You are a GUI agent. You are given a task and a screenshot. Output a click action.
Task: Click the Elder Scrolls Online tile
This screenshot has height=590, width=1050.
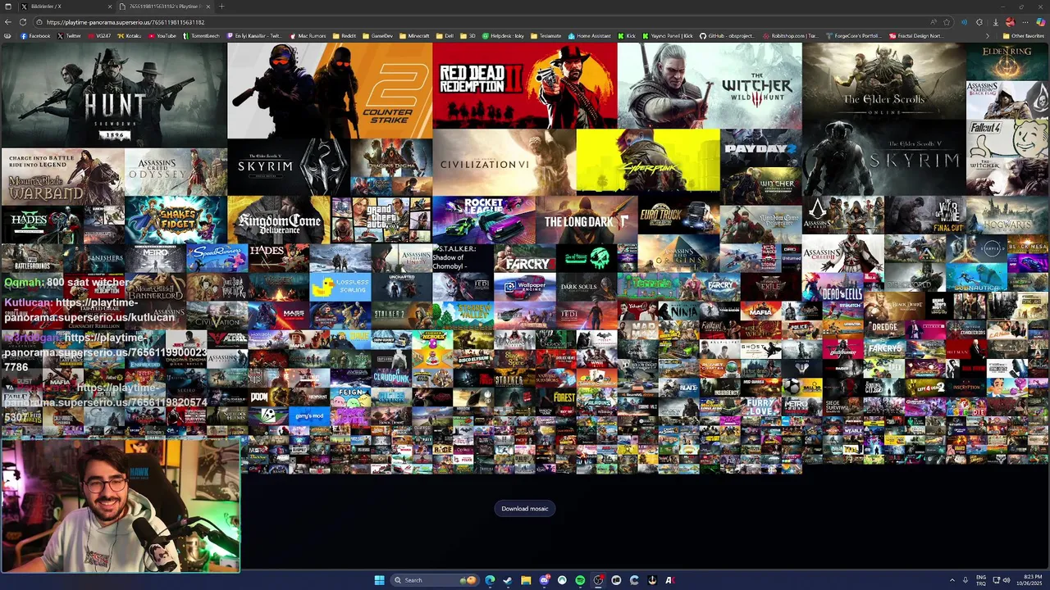coord(883,80)
